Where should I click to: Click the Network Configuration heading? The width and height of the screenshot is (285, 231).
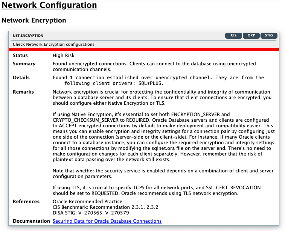pos(49,5)
